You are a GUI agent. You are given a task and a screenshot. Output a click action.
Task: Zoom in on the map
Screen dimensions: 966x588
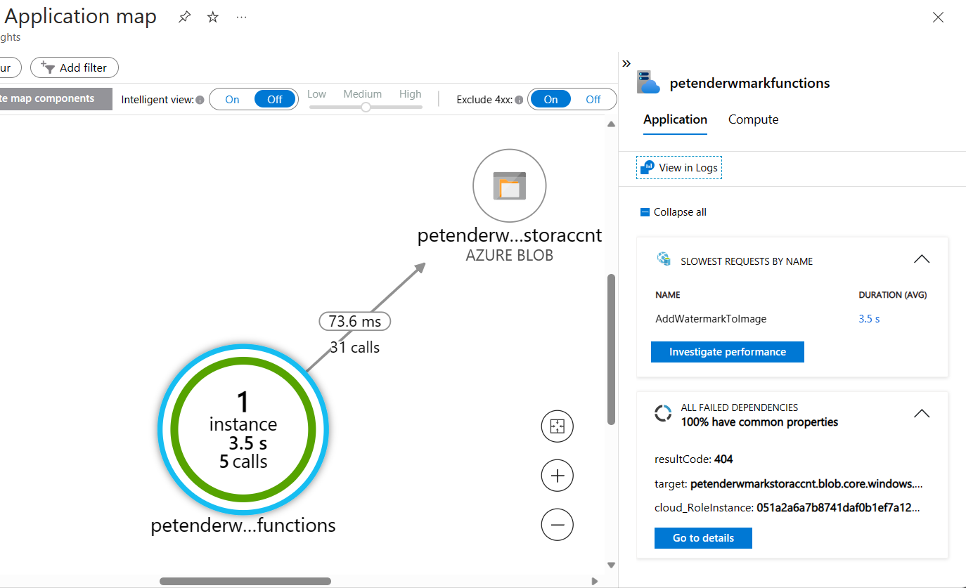(558, 476)
